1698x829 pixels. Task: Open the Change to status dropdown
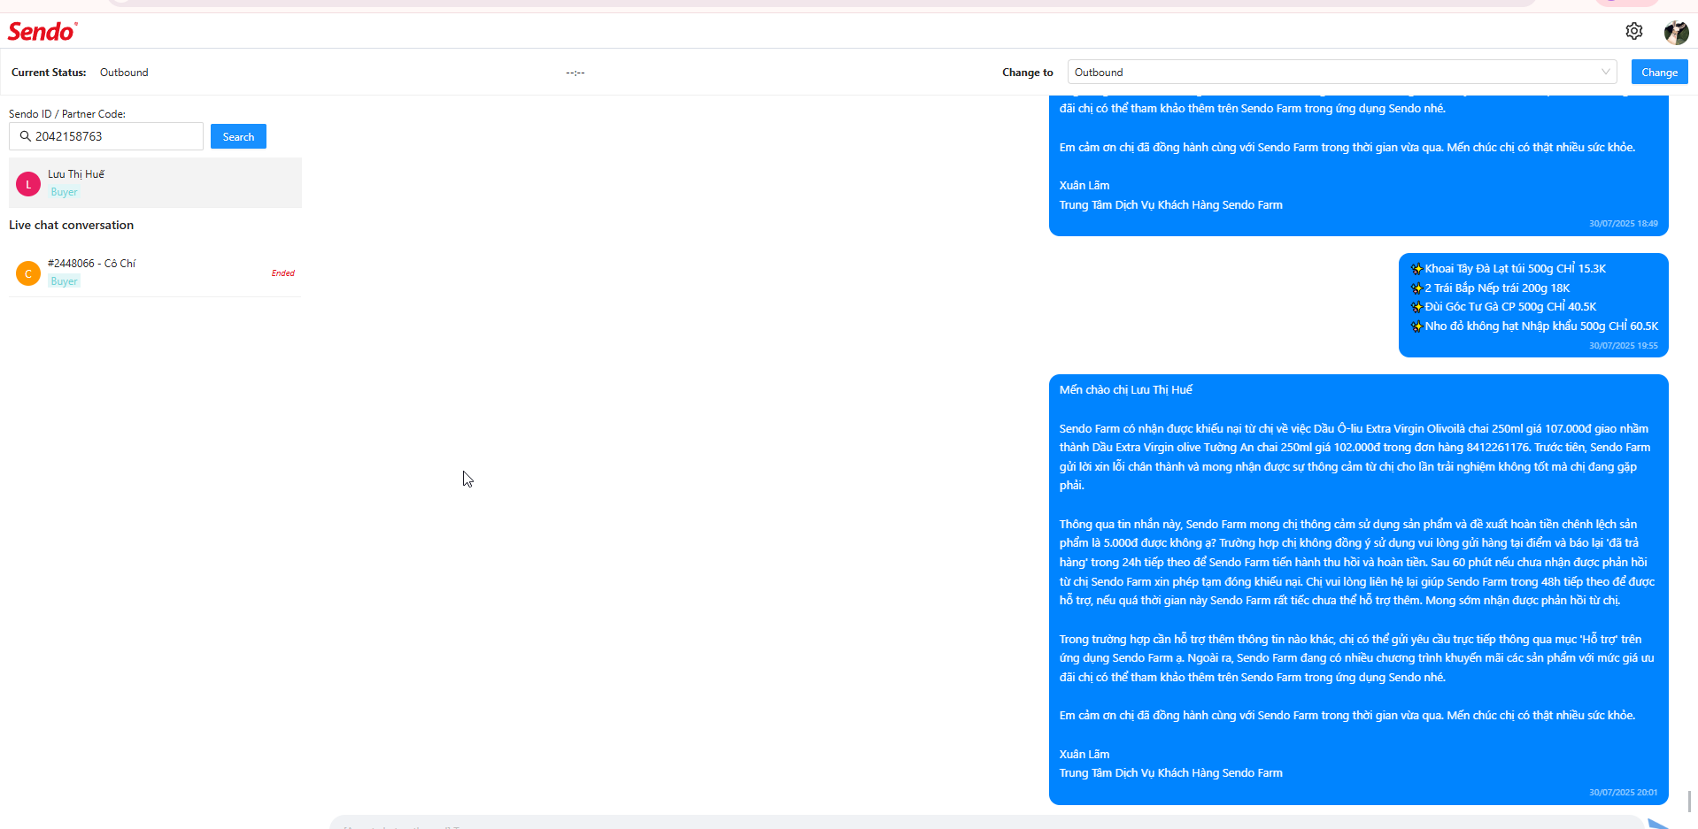pos(1342,73)
